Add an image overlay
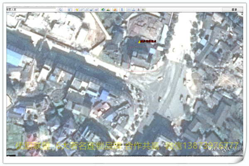This screenshot has height=166, width=249. click(x=92, y=10)
